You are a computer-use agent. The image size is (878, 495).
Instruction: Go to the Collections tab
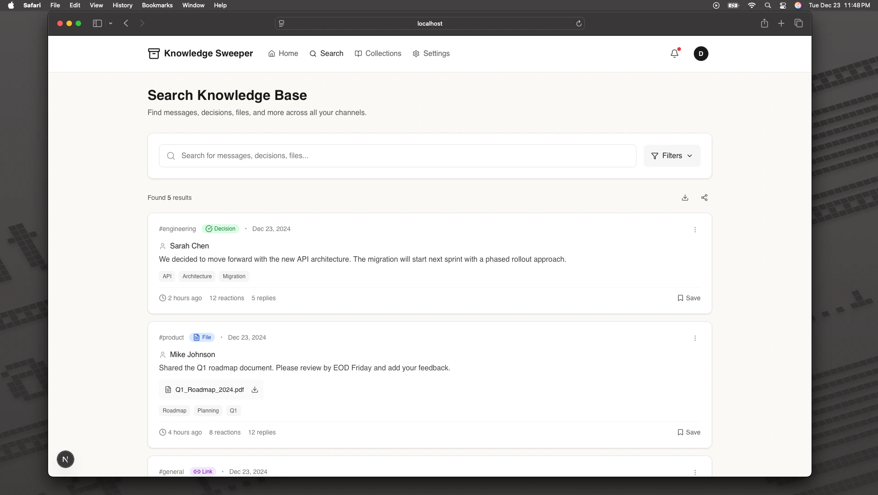(378, 54)
